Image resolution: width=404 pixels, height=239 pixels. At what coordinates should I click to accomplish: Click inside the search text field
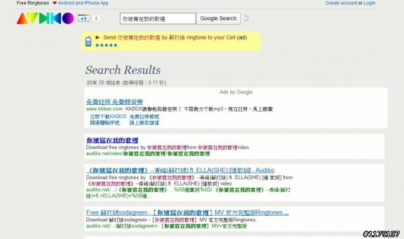(x=158, y=18)
